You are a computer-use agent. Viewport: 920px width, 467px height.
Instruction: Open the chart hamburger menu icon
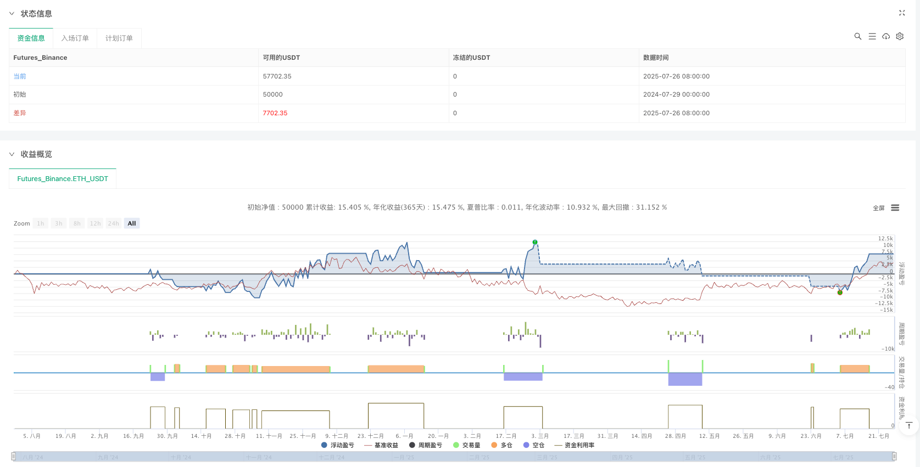click(x=895, y=208)
